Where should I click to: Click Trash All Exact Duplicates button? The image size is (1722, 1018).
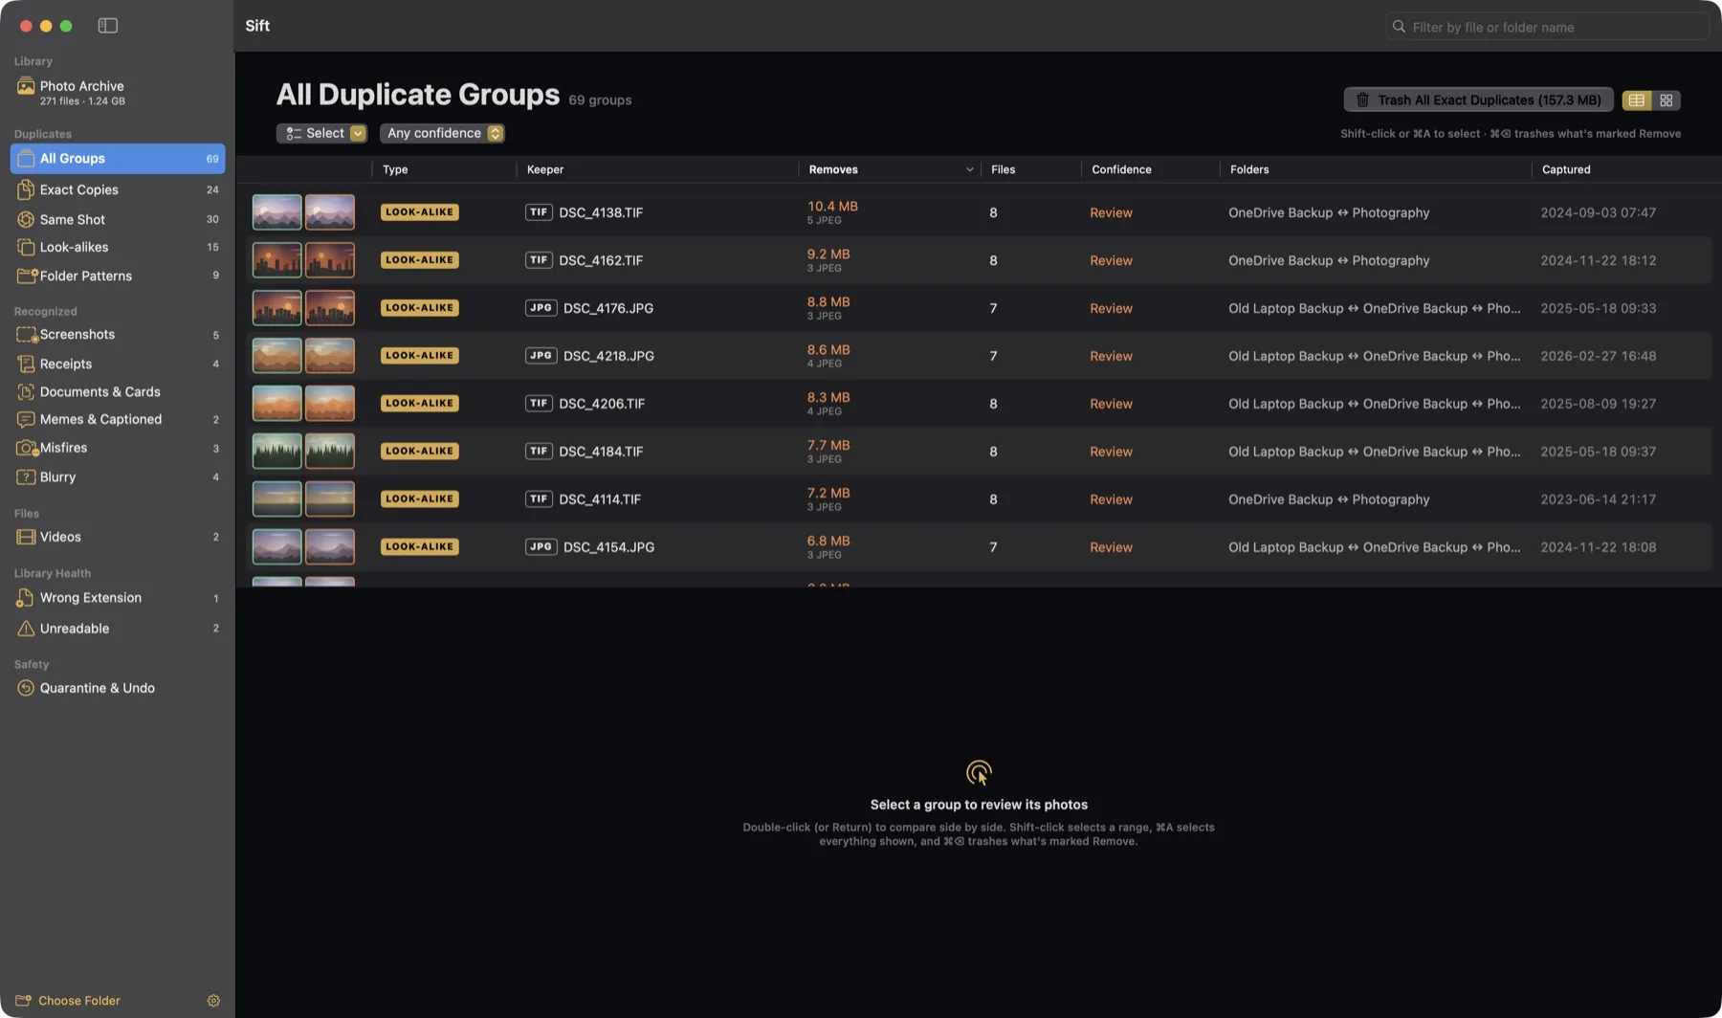pyautogui.click(x=1479, y=100)
